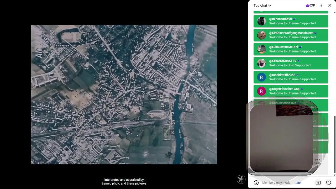Image resolution: width=336 pixels, height=189 pixels.
Task: Click the Join membership link
Action: click(x=298, y=183)
